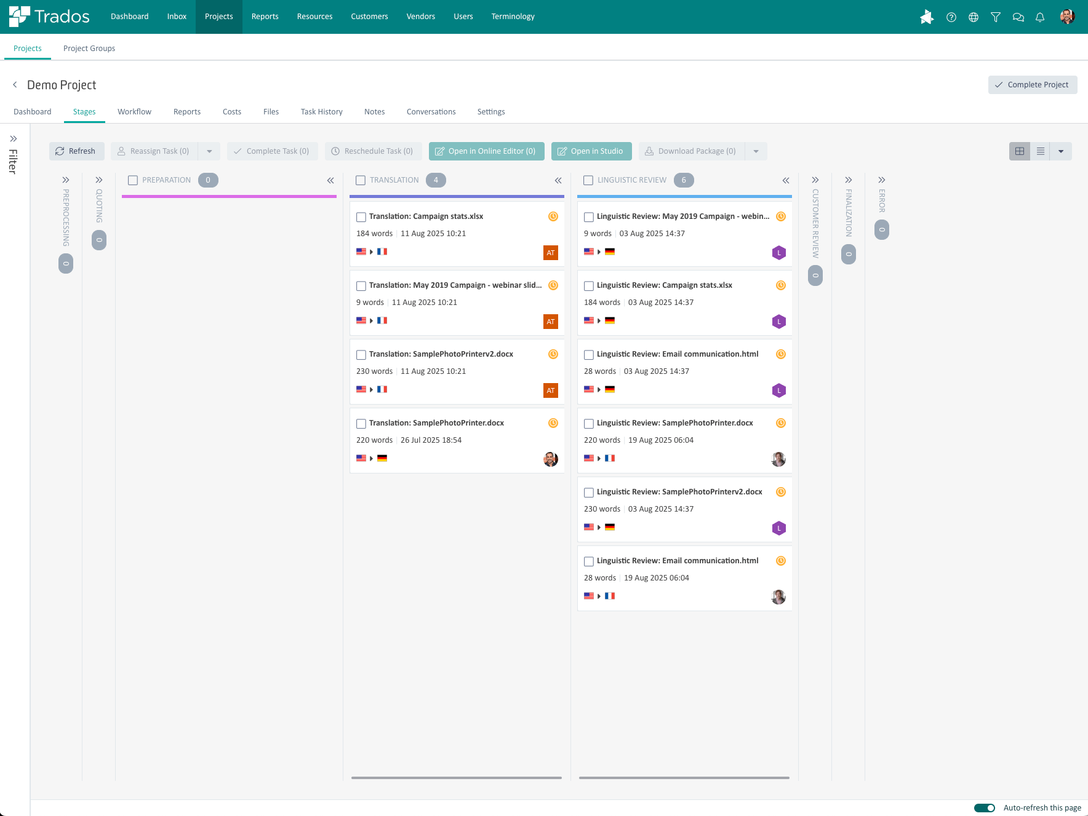This screenshot has height=816, width=1088.
Task: Click the Complete Project button
Action: 1032,85
